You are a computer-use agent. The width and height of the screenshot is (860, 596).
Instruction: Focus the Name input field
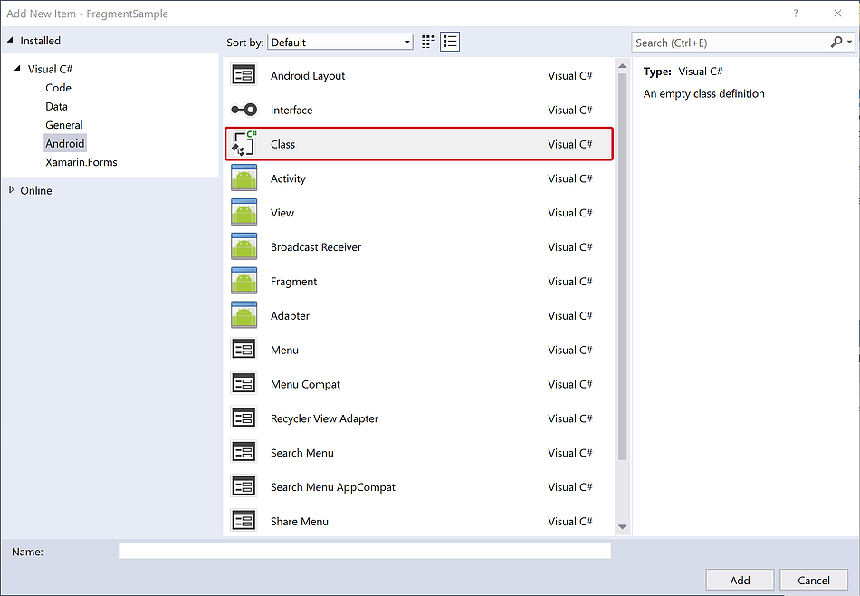[366, 551]
